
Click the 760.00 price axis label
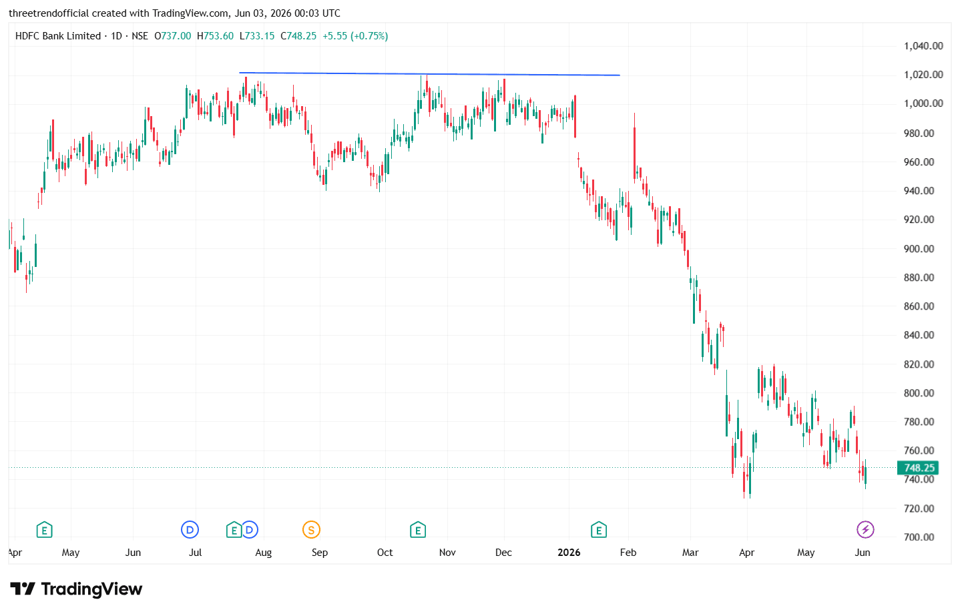919,450
